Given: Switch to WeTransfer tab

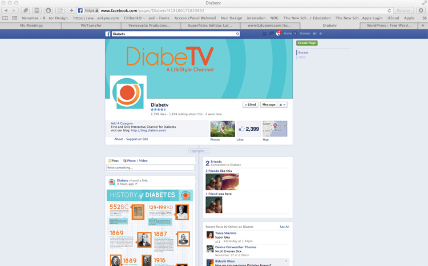Looking at the screenshot, I should click(x=91, y=25).
